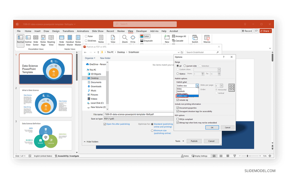Toggle Notes in the status bar
287x178 pixels.
point(185,156)
